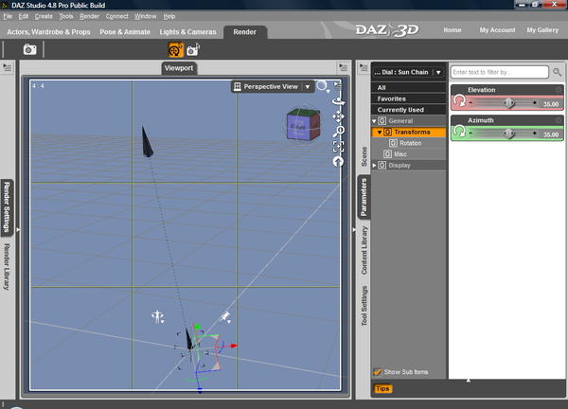Open the Tools menu
This screenshot has height=409, width=568.
point(66,16)
